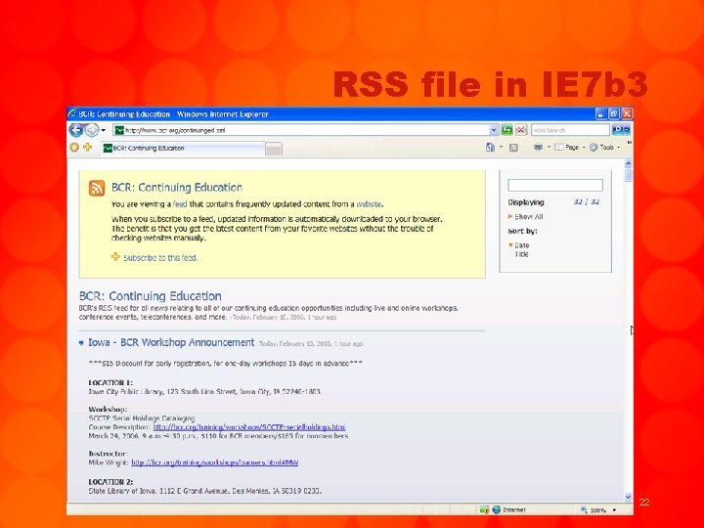Click the 100% zoom level button

(594, 510)
